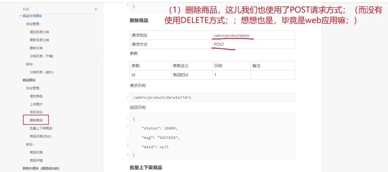388x172 pixels.
Task: Click the 请求方式 table cell
Action: pos(171,44)
